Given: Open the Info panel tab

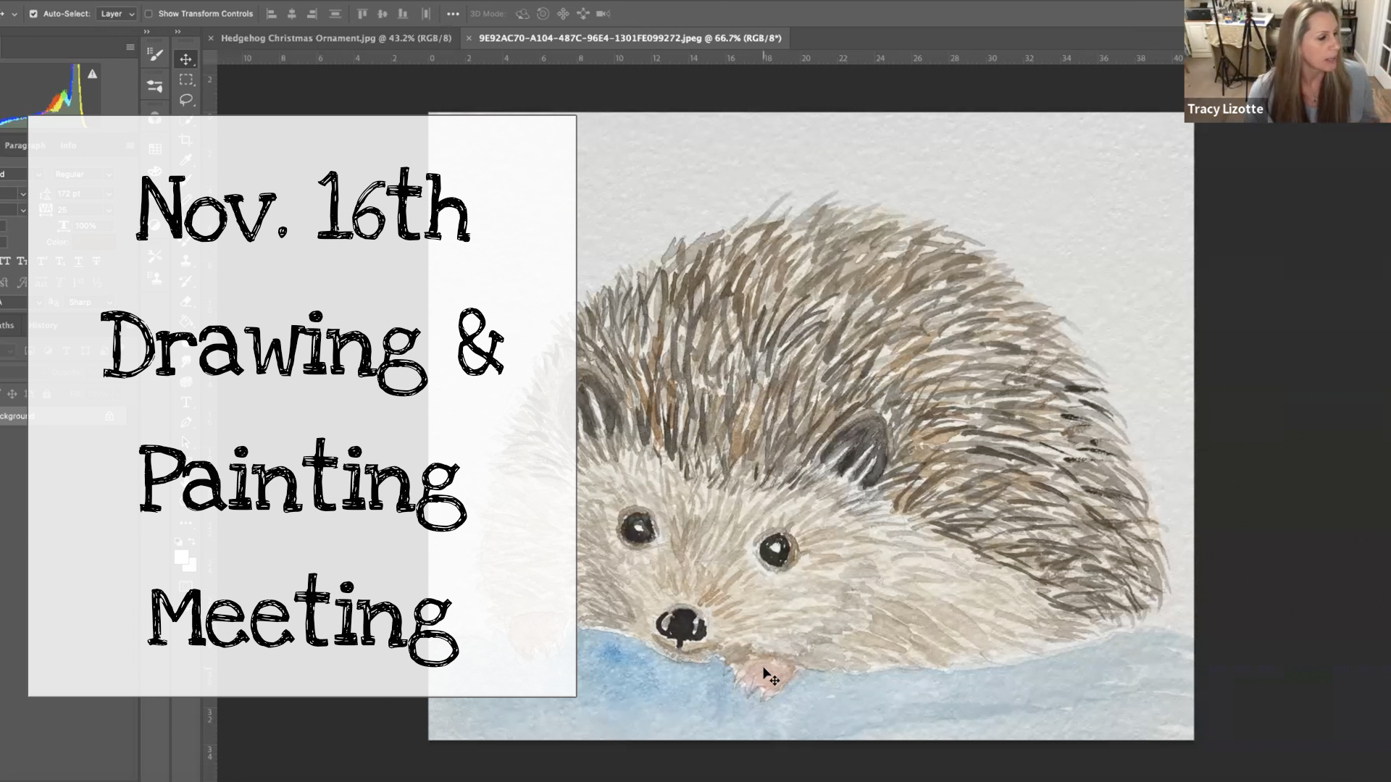Looking at the screenshot, I should [x=68, y=146].
